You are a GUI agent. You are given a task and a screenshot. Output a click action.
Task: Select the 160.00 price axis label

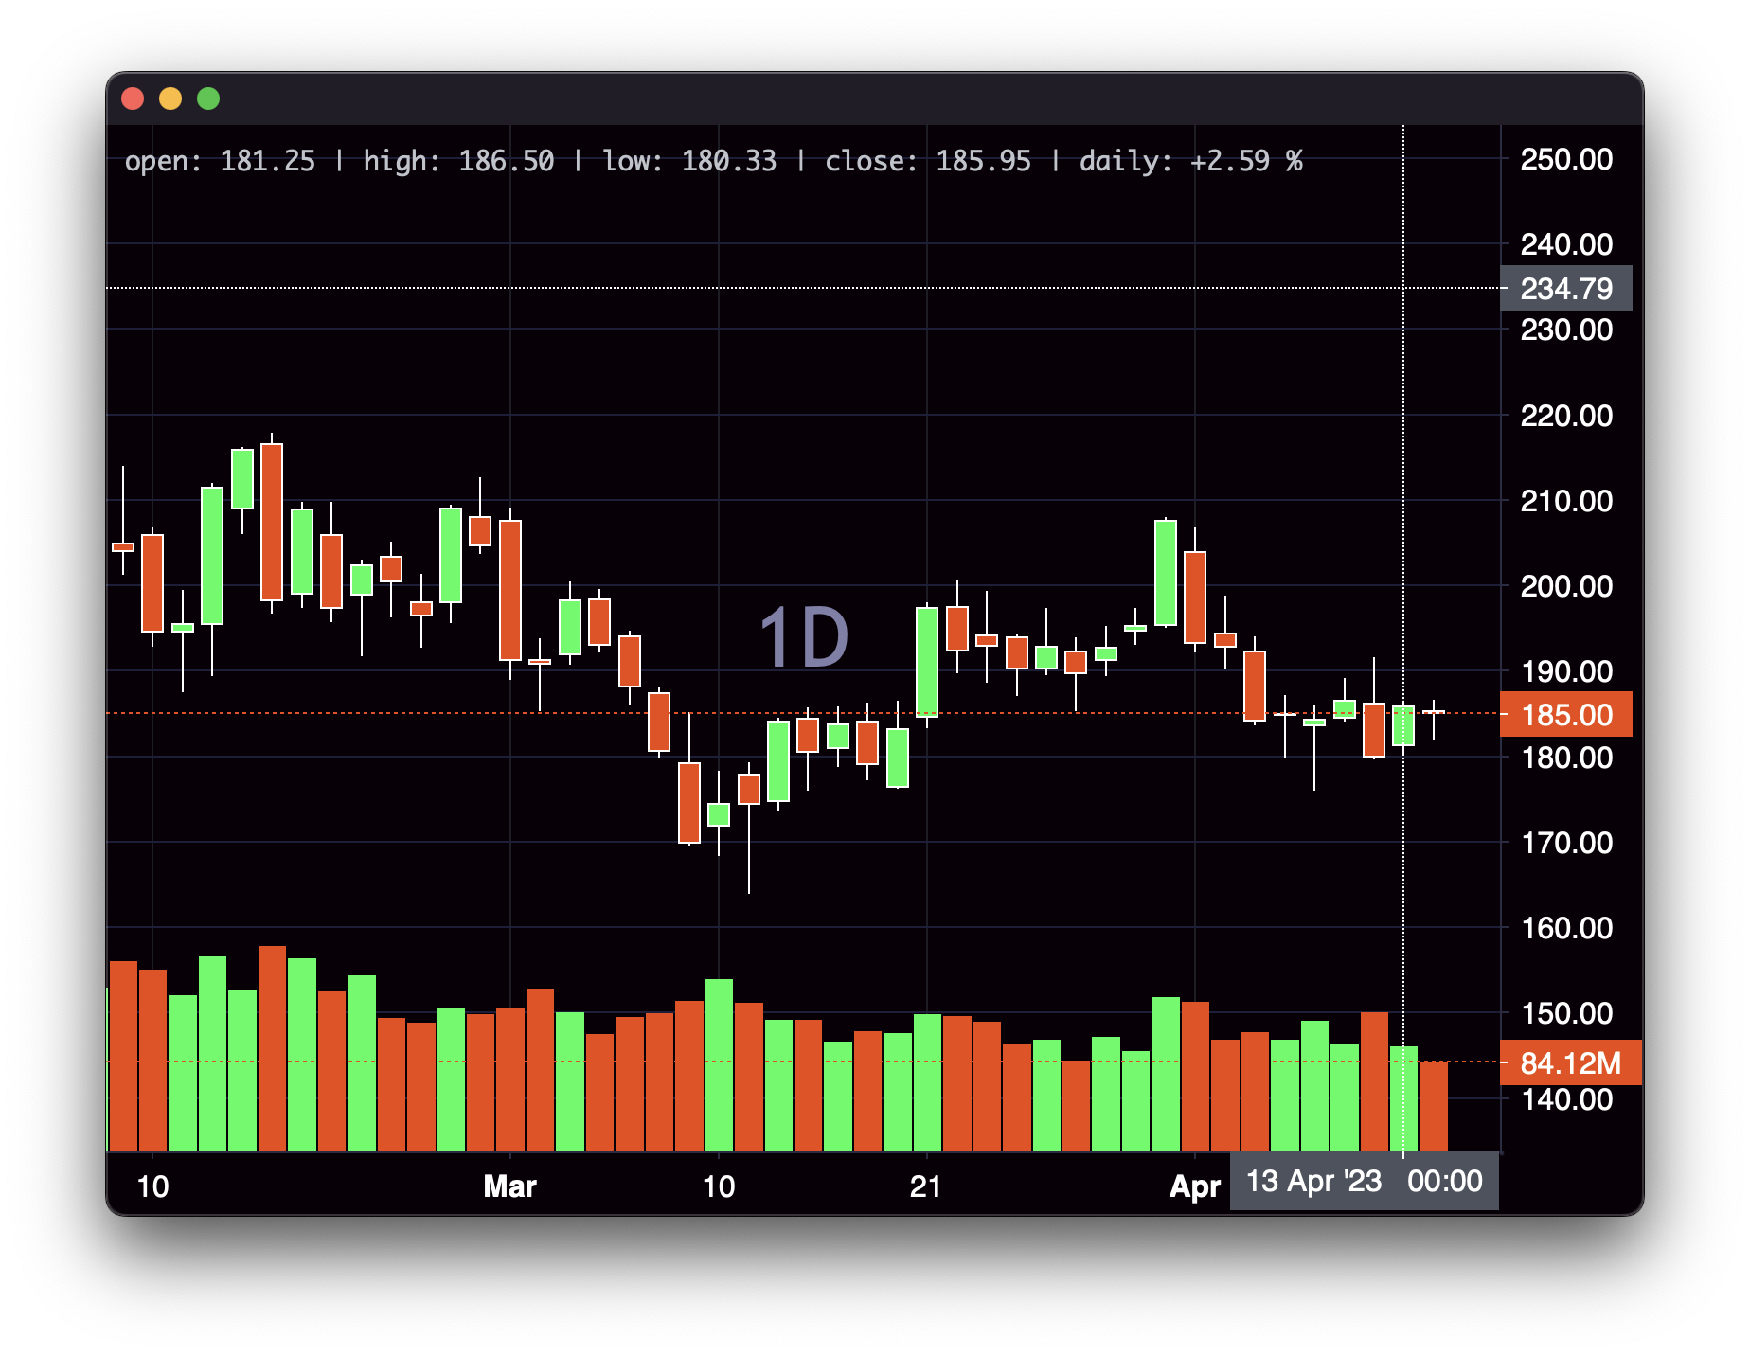point(1566,927)
